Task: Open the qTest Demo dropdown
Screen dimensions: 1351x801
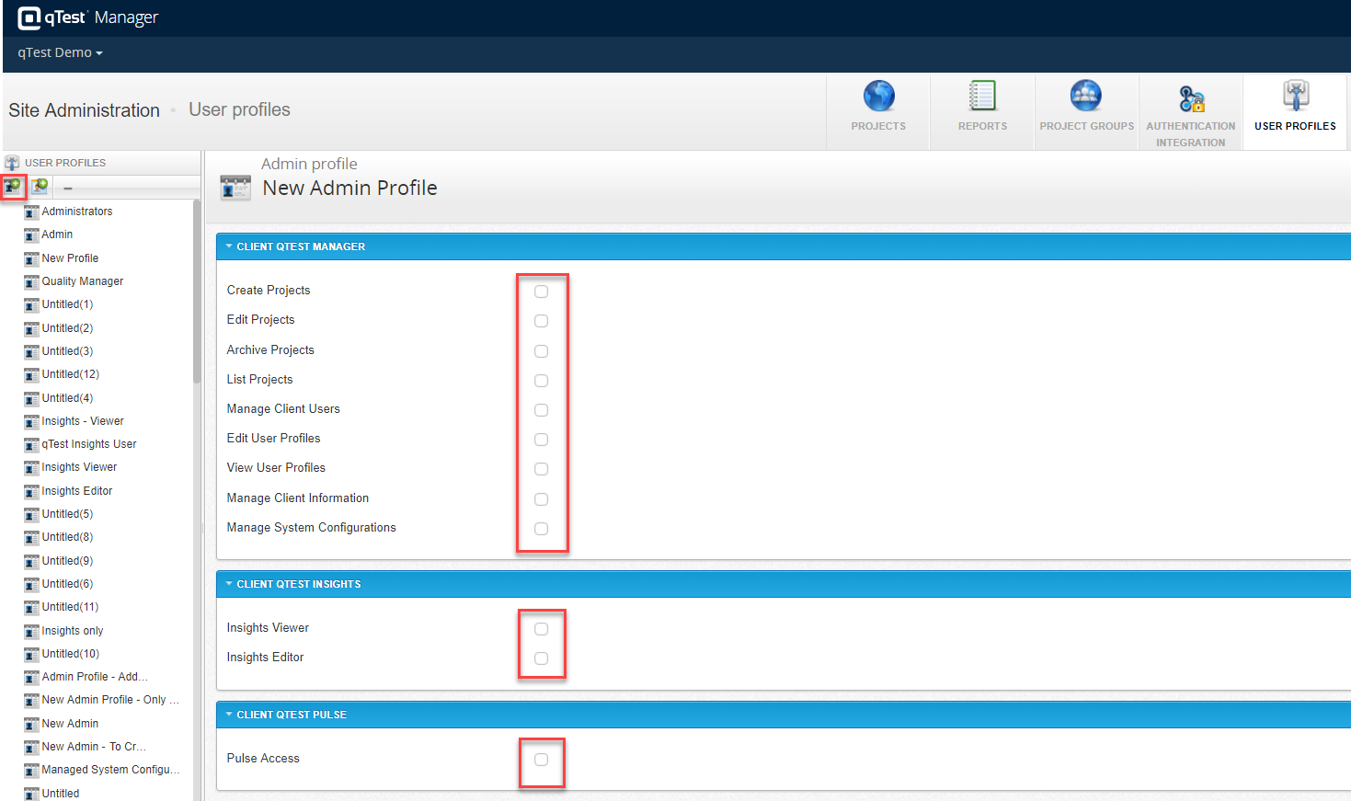Action: [x=60, y=52]
